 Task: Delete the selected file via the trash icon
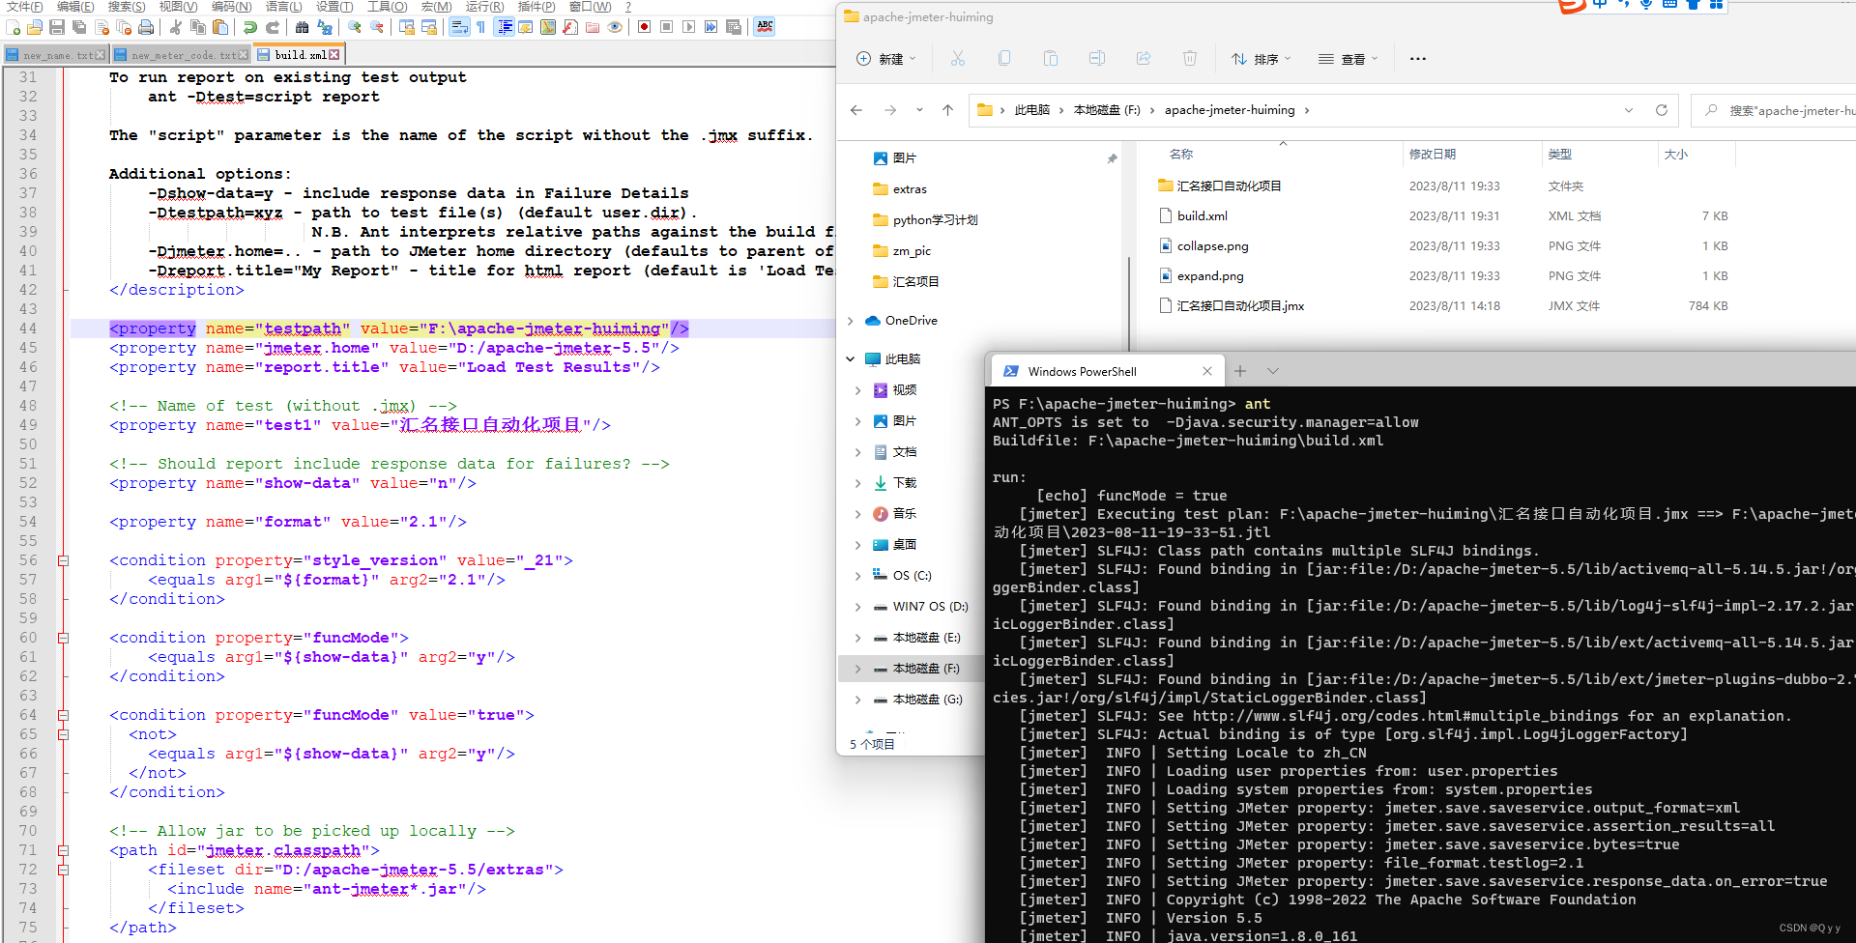(1190, 58)
